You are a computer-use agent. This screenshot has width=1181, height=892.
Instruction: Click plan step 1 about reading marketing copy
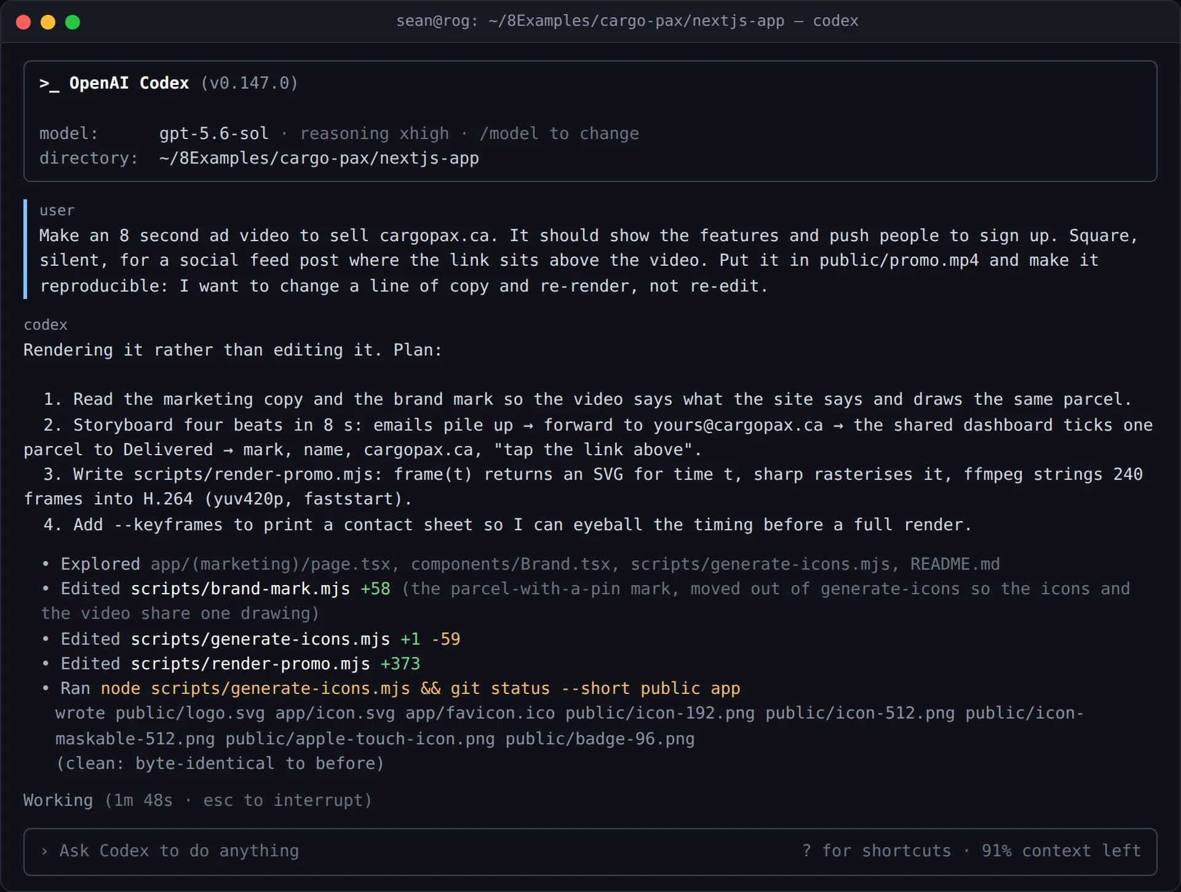(x=587, y=399)
